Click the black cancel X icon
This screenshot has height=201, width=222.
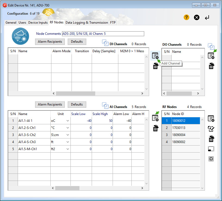point(196,18)
